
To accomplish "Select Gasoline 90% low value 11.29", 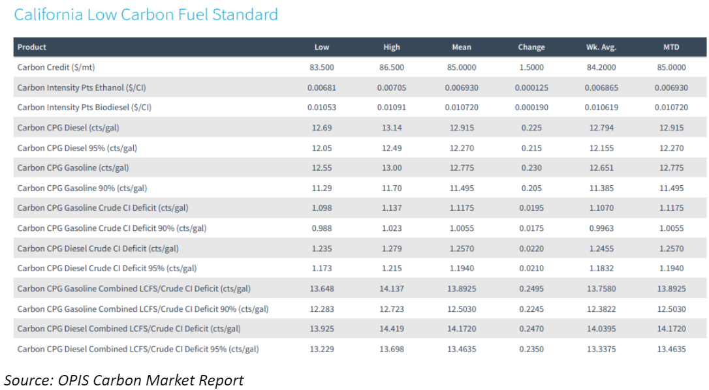I will 321,188.
